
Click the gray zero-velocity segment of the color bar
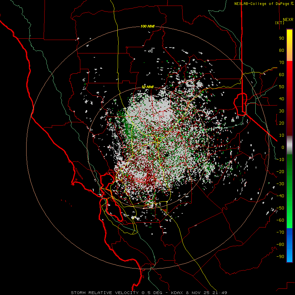click(289, 145)
